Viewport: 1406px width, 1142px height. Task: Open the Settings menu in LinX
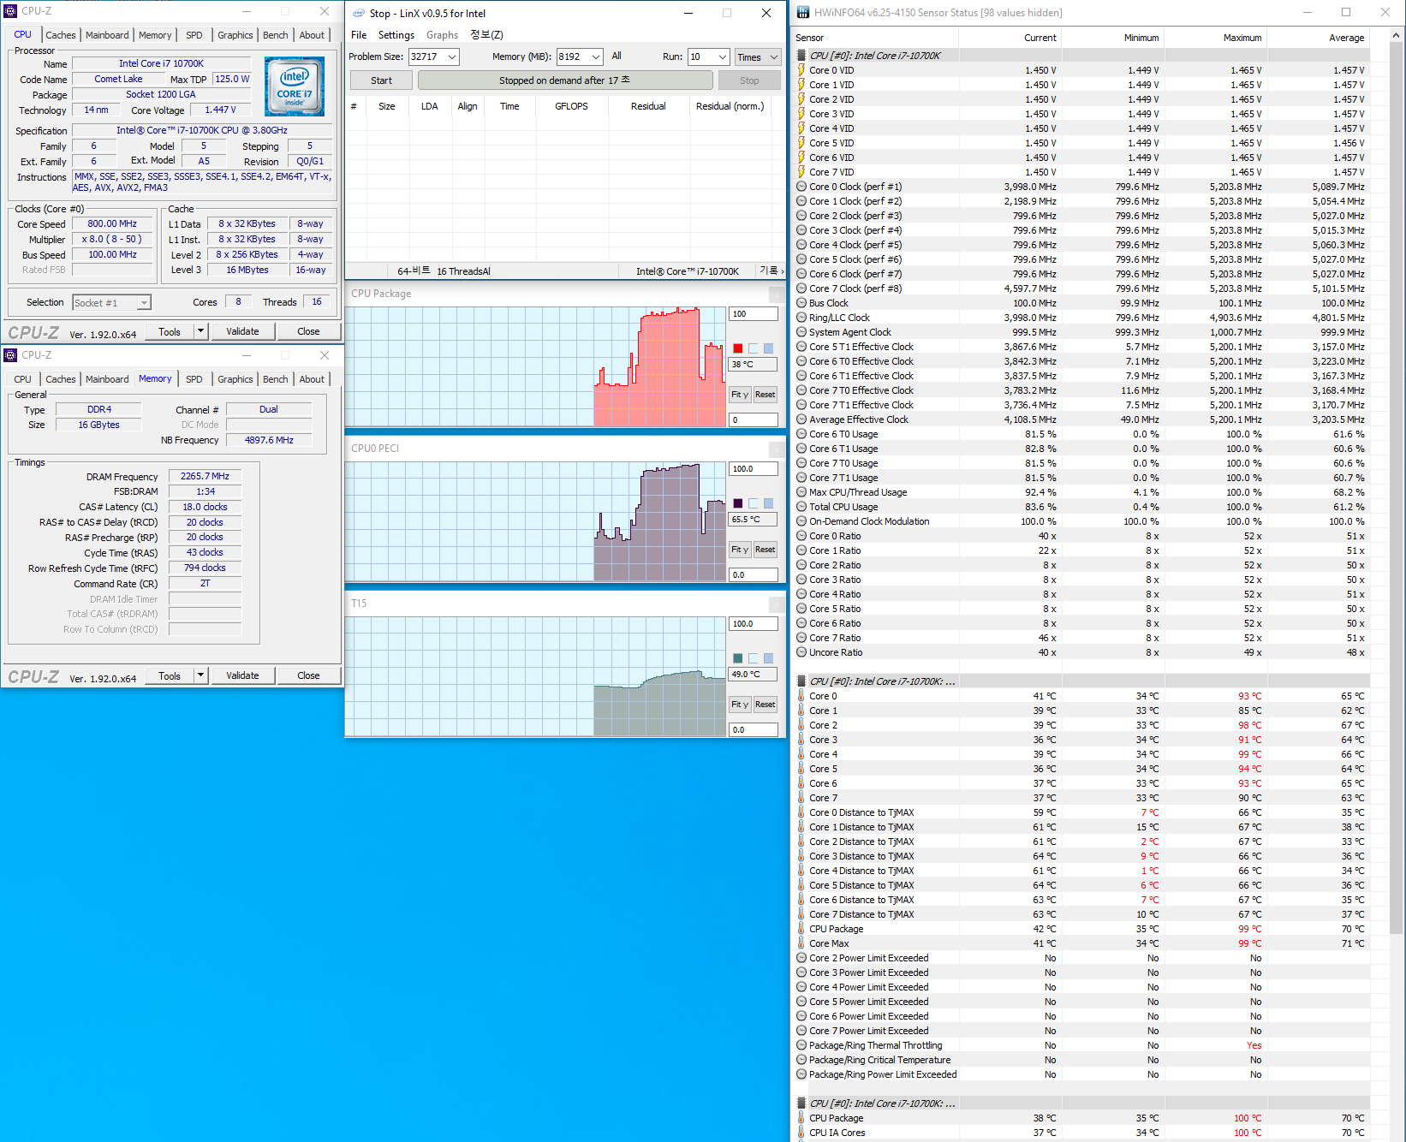click(x=396, y=35)
